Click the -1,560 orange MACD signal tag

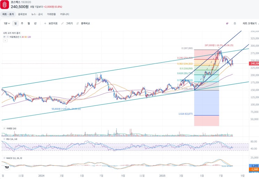pyautogui.click(x=254, y=169)
